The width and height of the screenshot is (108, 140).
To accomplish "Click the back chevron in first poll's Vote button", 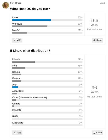I will (15, 40).
